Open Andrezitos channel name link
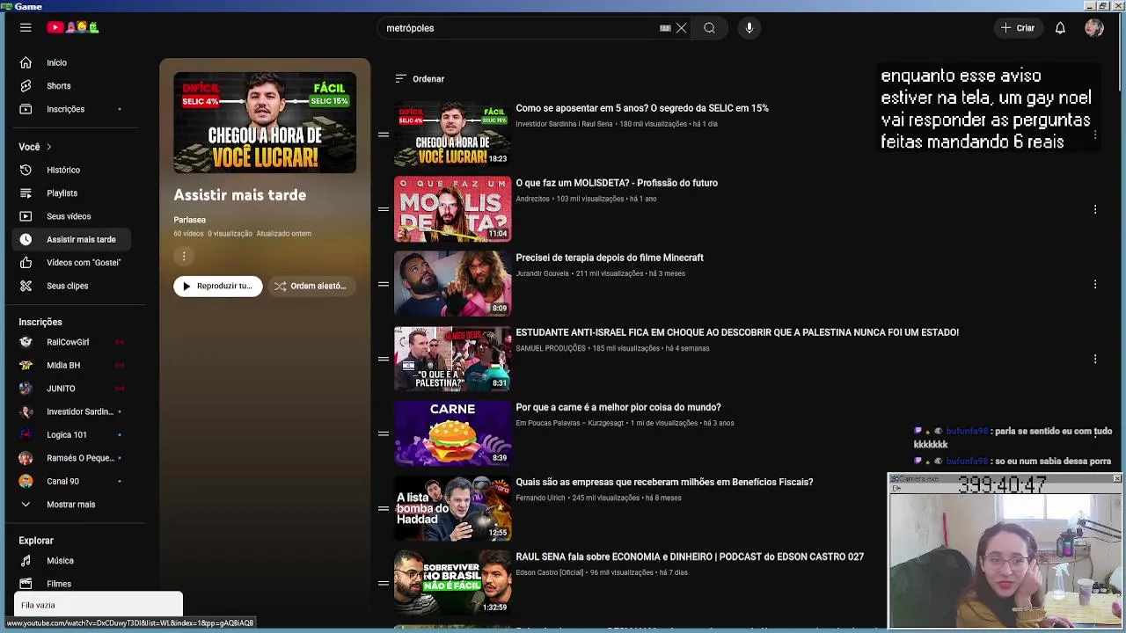This screenshot has width=1126, height=633. click(x=532, y=199)
